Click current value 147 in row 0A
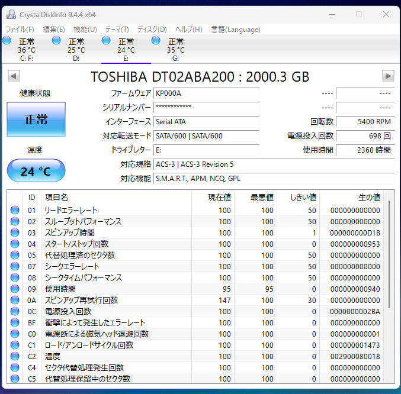The height and width of the screenshot is (394, 401). click(224, 301)
